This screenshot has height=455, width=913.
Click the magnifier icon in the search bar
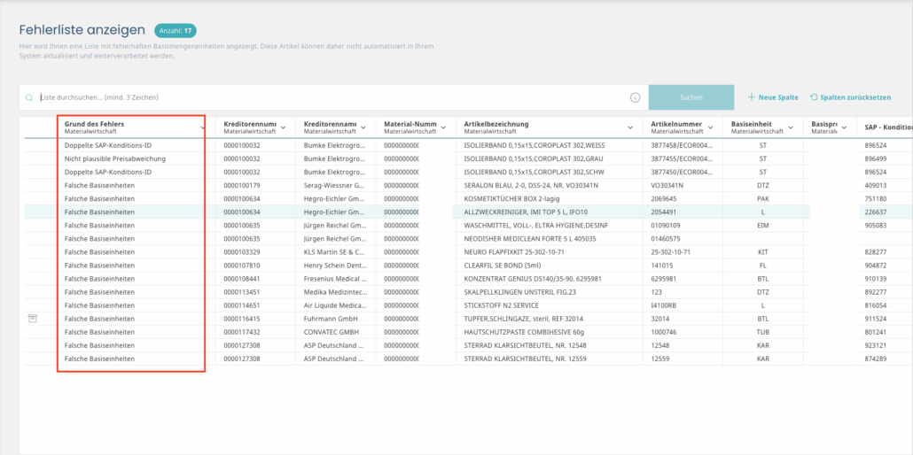tap(29, 97)
